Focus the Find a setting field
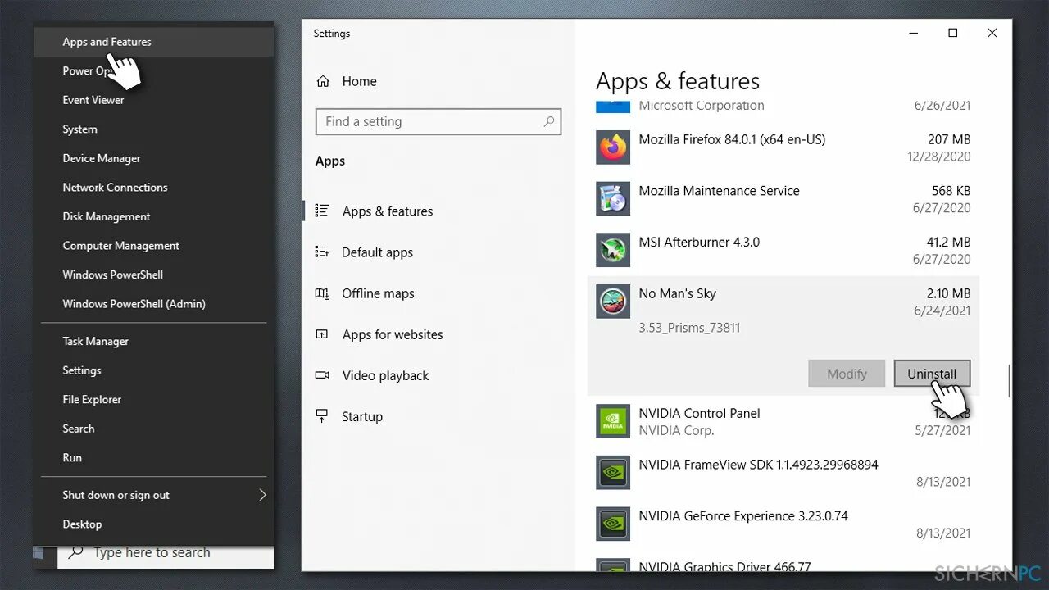Viewport: 1049px width, 590px height. tap(438, 121)
